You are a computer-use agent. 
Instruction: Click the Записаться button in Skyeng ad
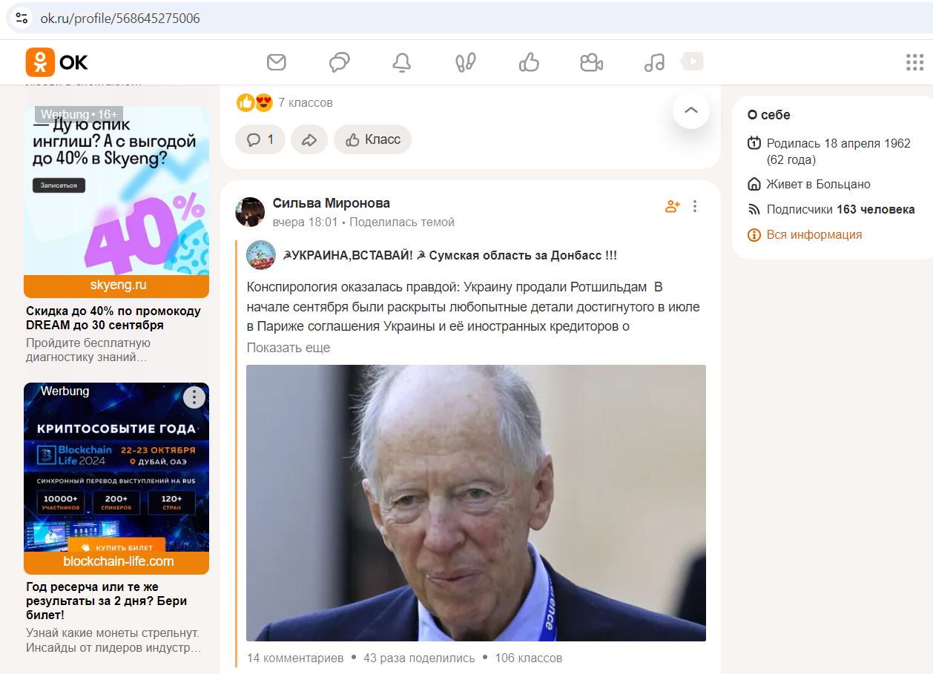click(x=59, y=185)
